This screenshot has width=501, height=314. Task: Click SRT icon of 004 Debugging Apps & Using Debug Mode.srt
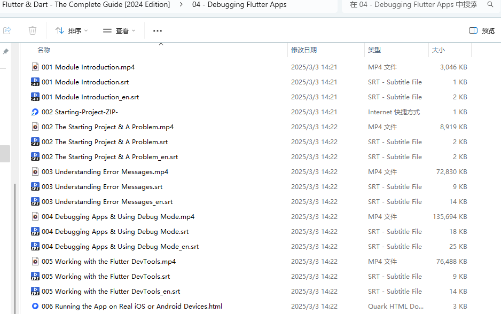click(x=35, y=232)
